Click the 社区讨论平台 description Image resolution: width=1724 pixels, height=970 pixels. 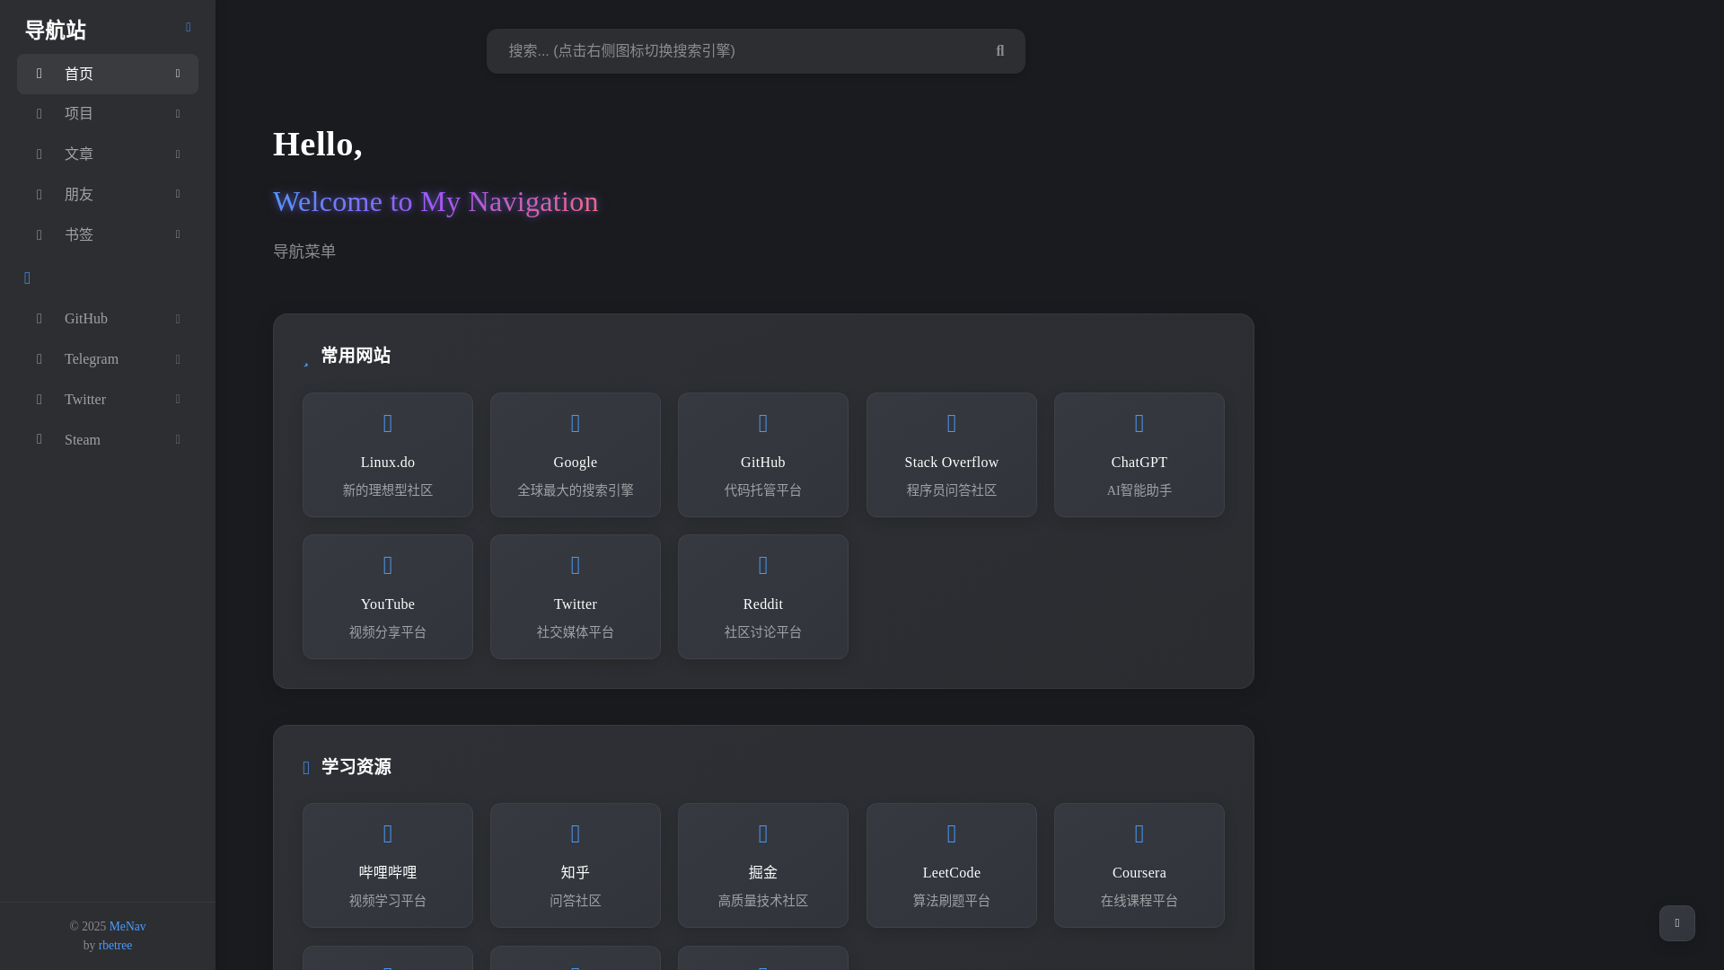(763, 632)
